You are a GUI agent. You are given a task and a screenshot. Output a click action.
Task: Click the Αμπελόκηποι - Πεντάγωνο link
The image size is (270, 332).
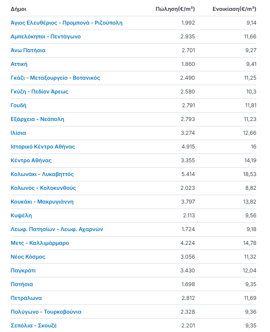(45, 37)
